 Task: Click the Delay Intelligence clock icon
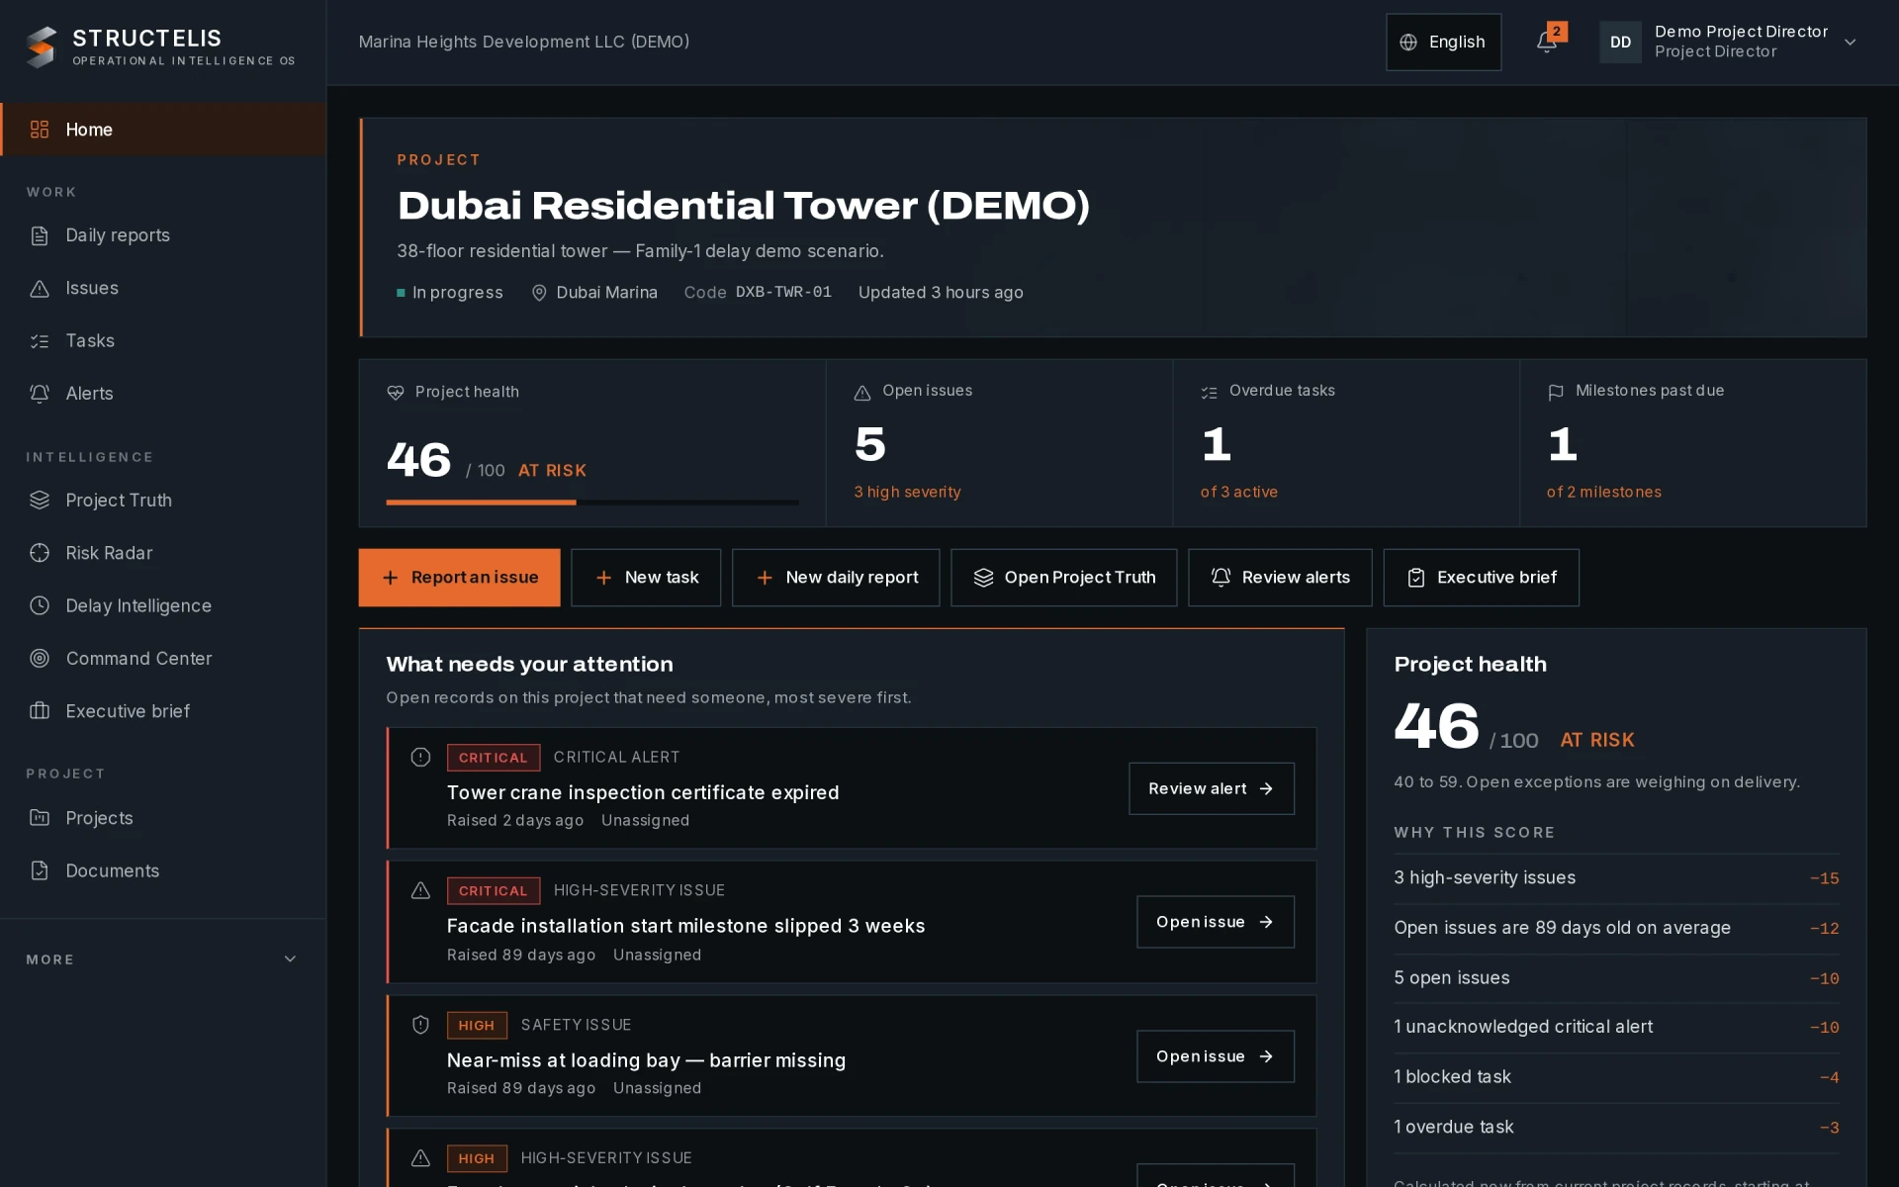40,605
